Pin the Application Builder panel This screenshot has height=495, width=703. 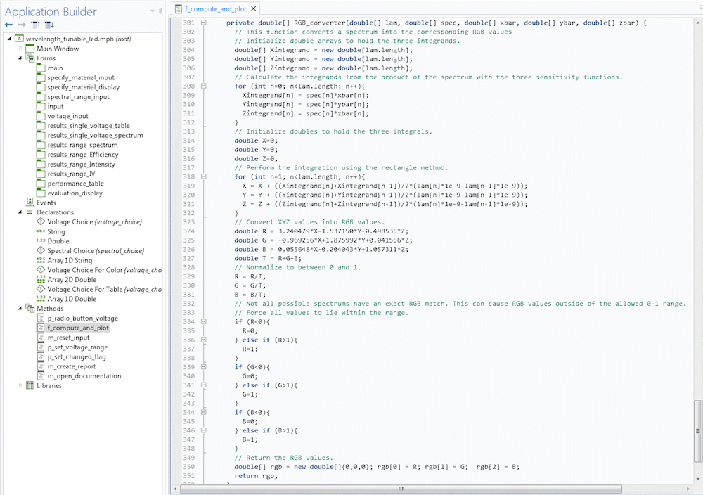[160, 11]
